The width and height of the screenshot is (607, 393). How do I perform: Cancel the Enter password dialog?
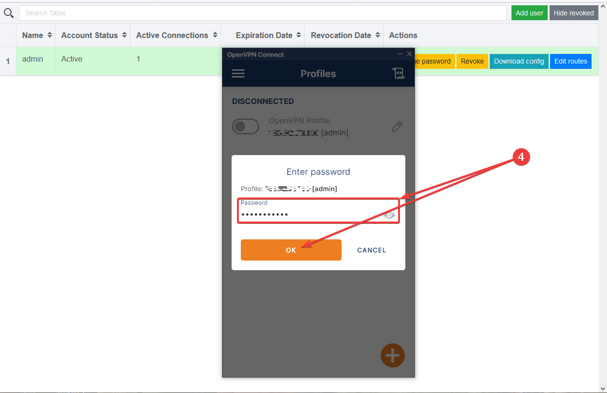(372, 250)
